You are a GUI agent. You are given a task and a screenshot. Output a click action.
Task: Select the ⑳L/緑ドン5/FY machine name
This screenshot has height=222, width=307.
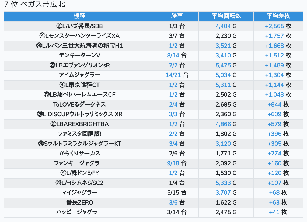point(79,173)
